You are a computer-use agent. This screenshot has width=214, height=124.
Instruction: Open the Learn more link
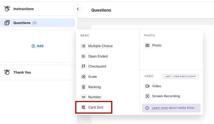tap(160, 108)
